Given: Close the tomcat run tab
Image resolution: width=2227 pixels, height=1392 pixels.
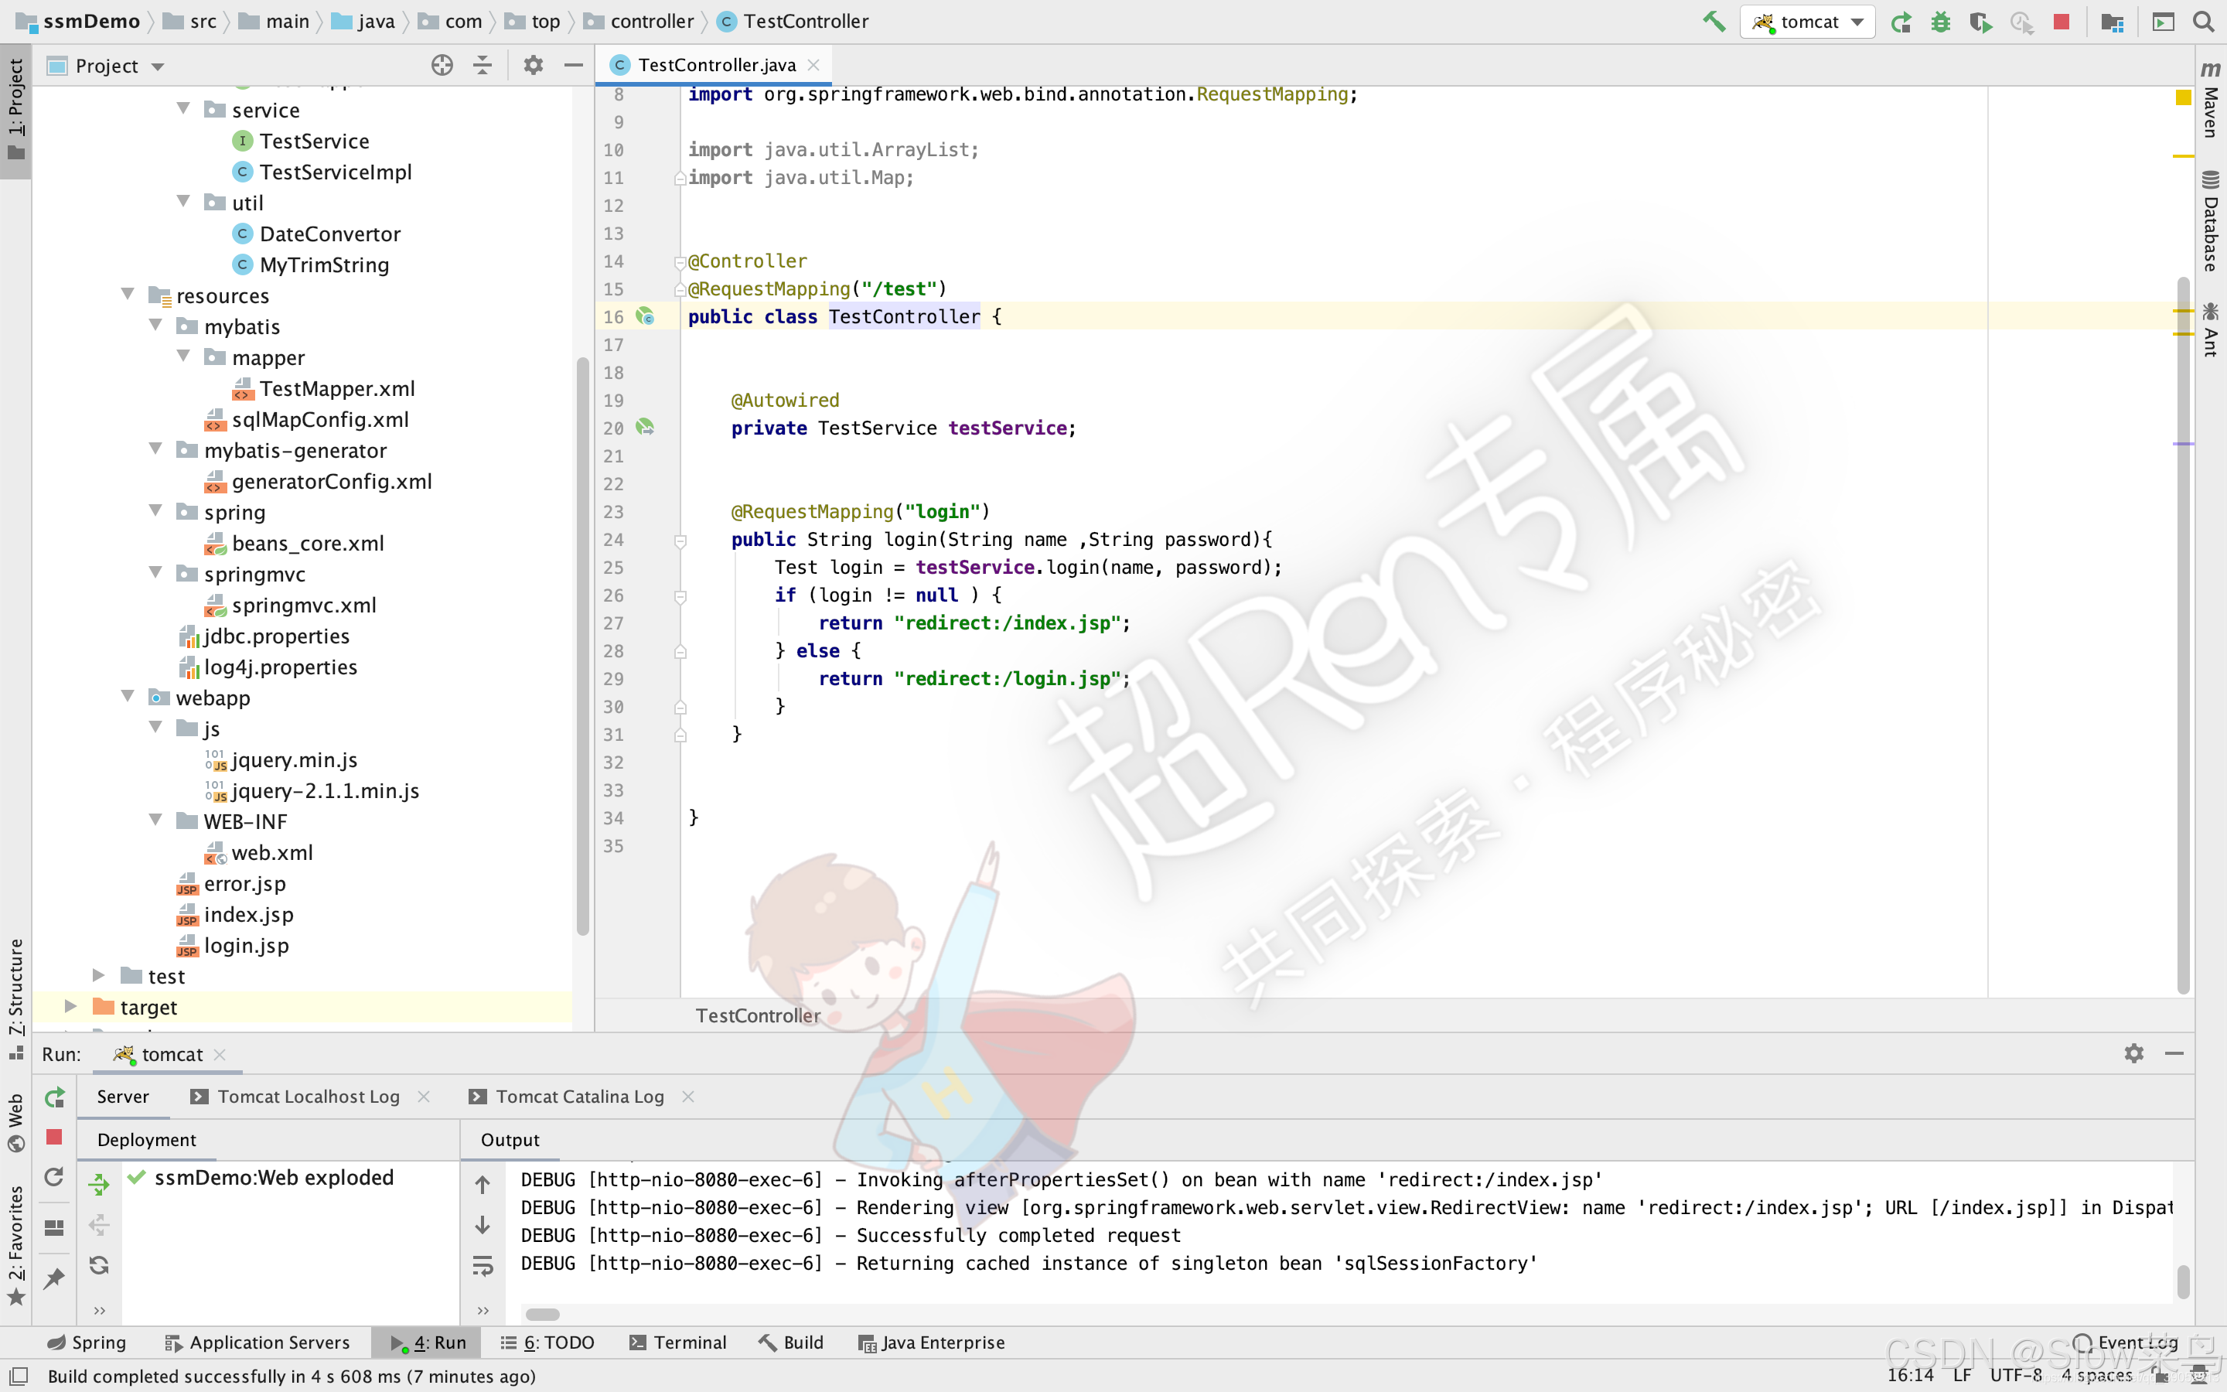Looking at the screenshot, I should [x=220, y=1054].
